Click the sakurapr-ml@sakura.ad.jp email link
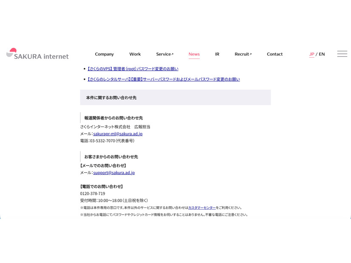 click(118, 134)
